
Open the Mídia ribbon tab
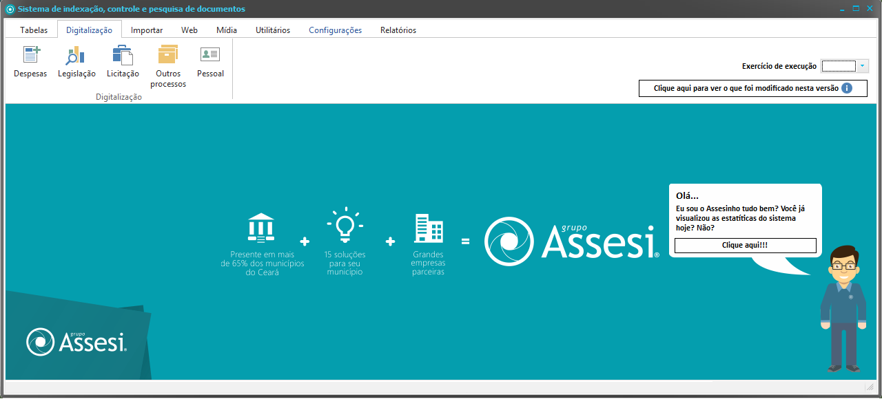227,30
